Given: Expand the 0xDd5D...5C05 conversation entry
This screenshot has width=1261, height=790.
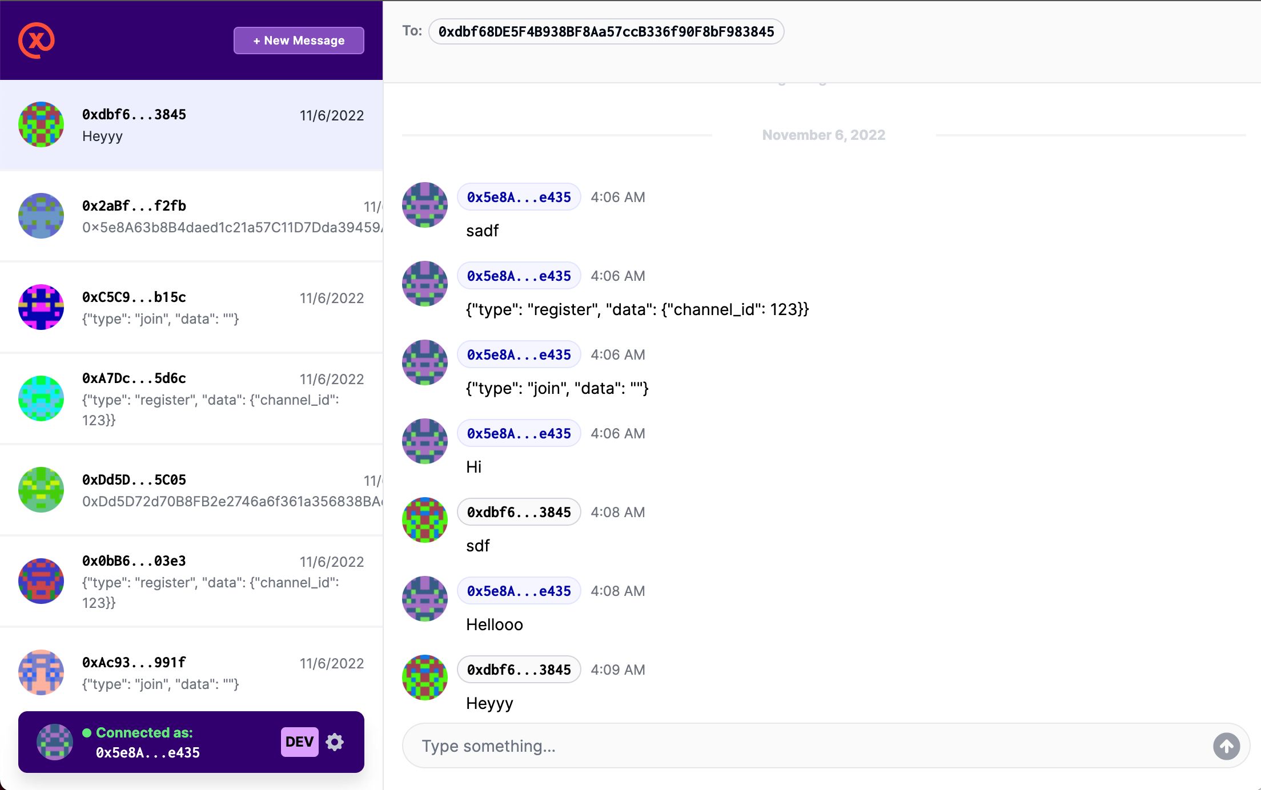Looking at the screenshot, I should point(191,489).
